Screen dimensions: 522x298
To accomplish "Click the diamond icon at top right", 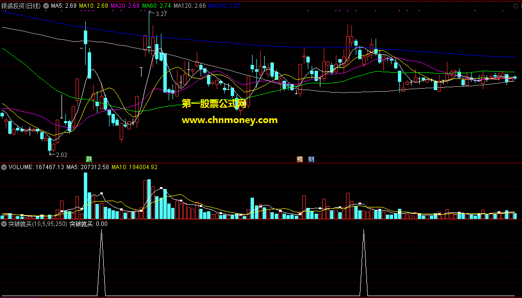I will (x=515, y=6).
